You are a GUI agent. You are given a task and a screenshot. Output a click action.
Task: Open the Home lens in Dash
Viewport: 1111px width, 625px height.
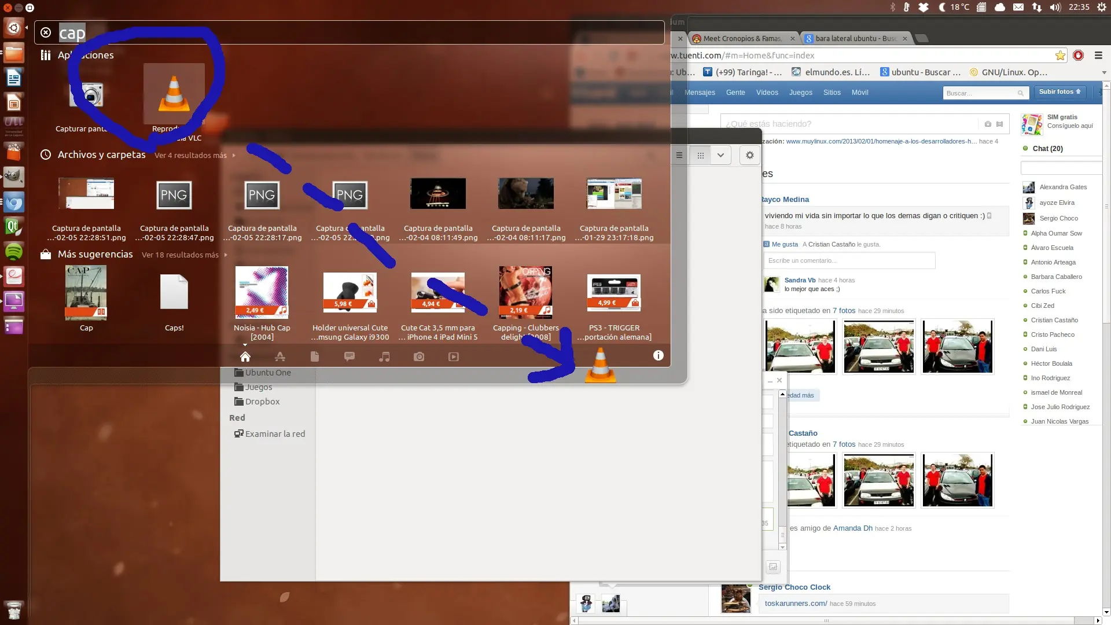point(245,356)
